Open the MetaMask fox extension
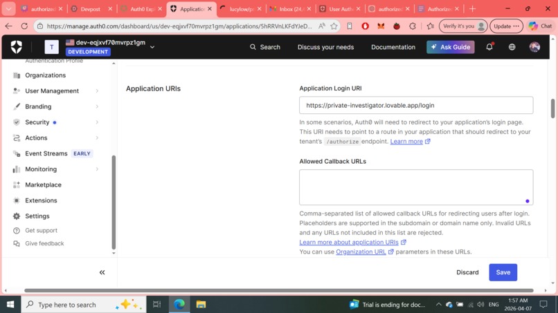 pos(381,26)
